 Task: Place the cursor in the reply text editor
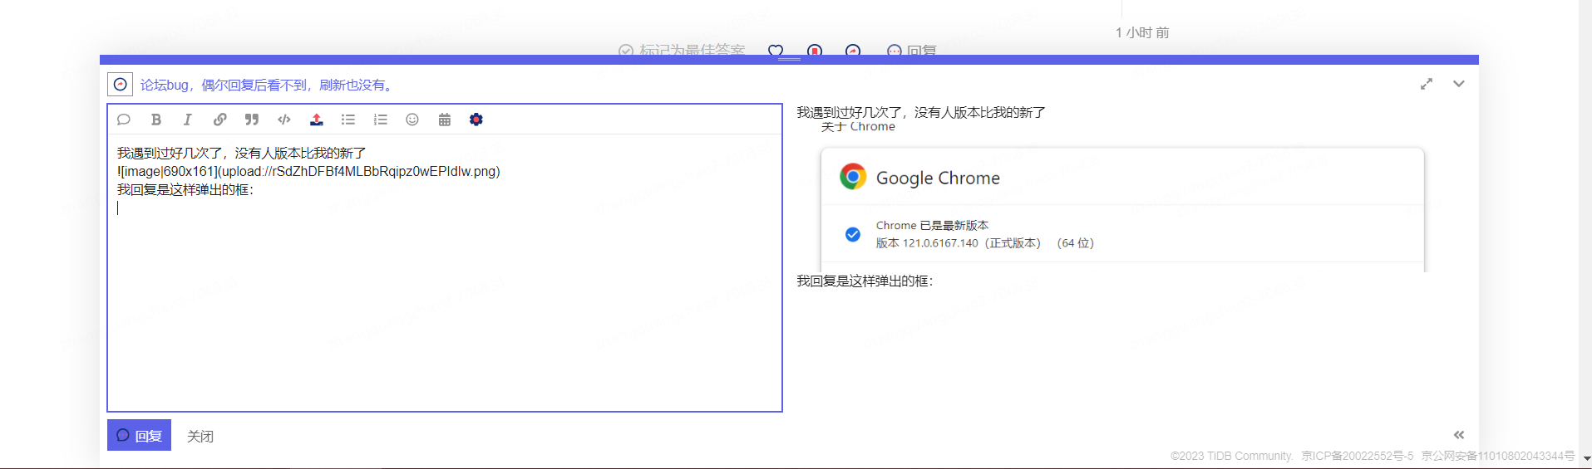445,272
